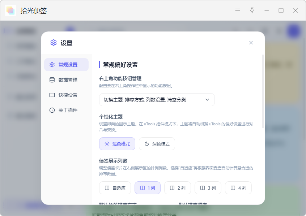Select 浅色模式 theme option
This screenshot has height=216, width=306.
pyautogui.click(x=117, y=144)
